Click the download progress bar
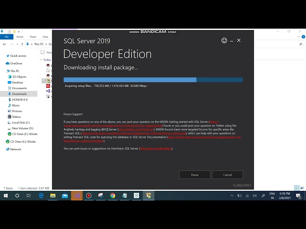 153,80
